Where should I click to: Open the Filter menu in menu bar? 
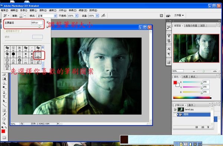click(x=53, y=10)
